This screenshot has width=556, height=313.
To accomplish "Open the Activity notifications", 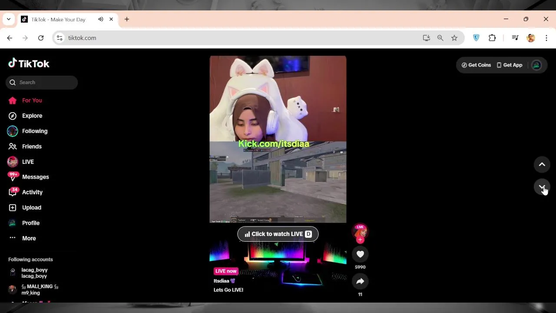I will click(x=26, y=192).
